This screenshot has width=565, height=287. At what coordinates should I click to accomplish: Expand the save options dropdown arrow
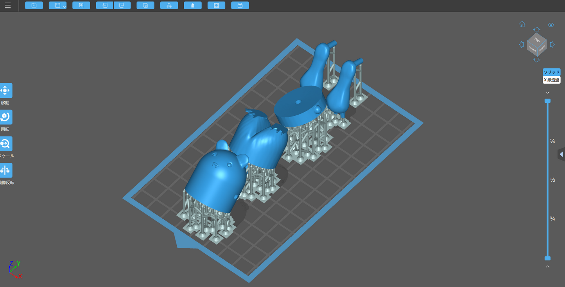64,7
